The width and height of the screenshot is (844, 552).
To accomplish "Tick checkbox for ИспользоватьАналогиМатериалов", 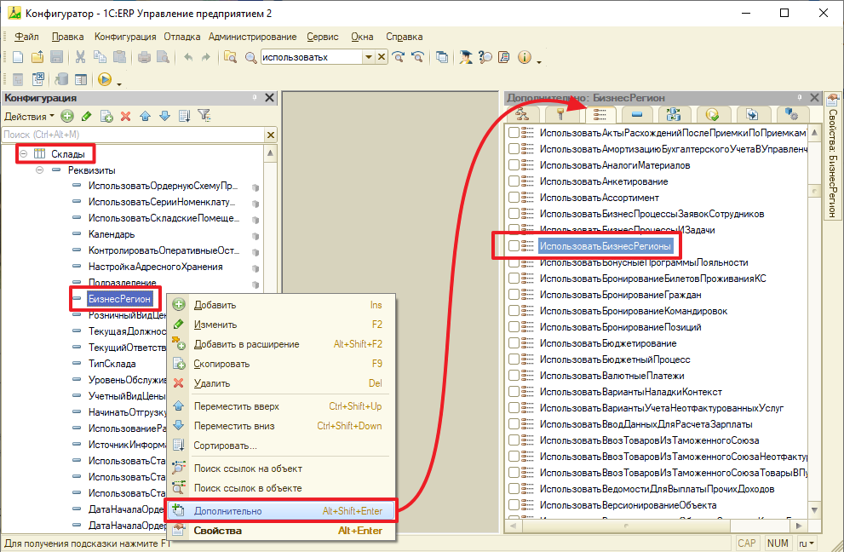I will coord(514,165).
